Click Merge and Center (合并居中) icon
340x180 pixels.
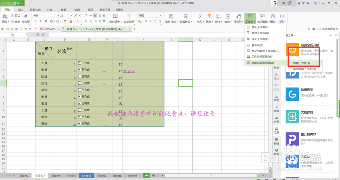115,16
